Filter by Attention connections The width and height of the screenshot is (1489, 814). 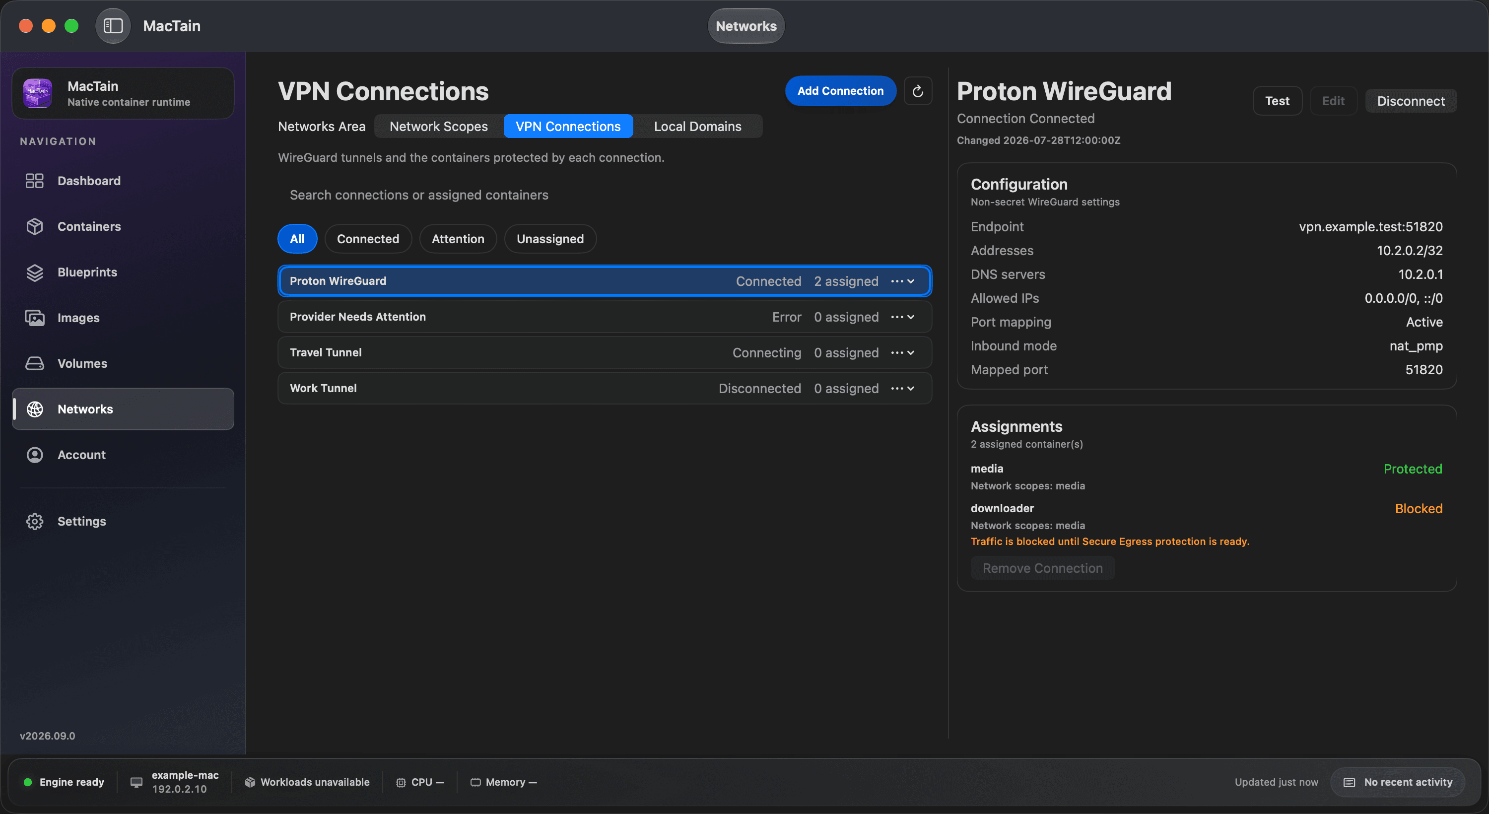[x=458, y=239]
